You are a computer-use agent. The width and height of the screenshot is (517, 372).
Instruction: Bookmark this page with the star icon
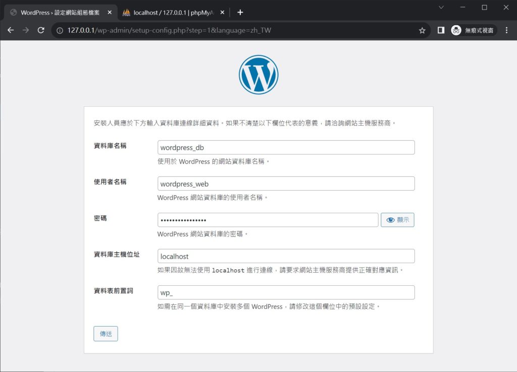point(422,31)
